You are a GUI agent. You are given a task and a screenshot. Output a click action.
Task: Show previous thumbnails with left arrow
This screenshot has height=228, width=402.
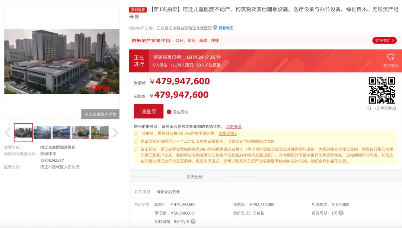[x=7, y=133]
